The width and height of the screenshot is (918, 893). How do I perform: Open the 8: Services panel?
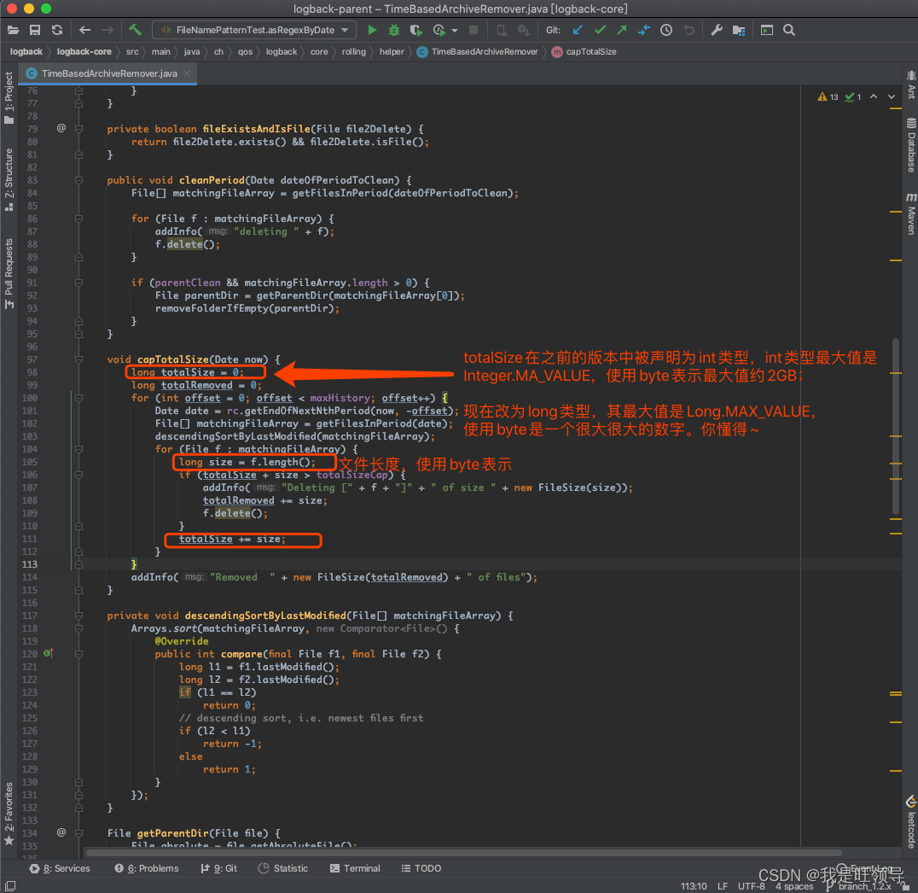coord(60,868)
